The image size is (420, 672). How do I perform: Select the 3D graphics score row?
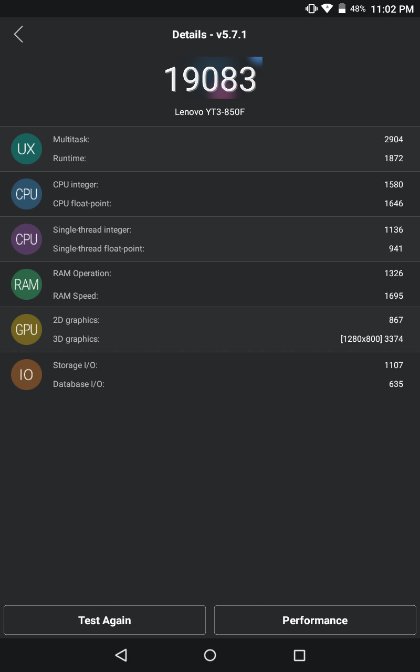[x=228, y=339]
